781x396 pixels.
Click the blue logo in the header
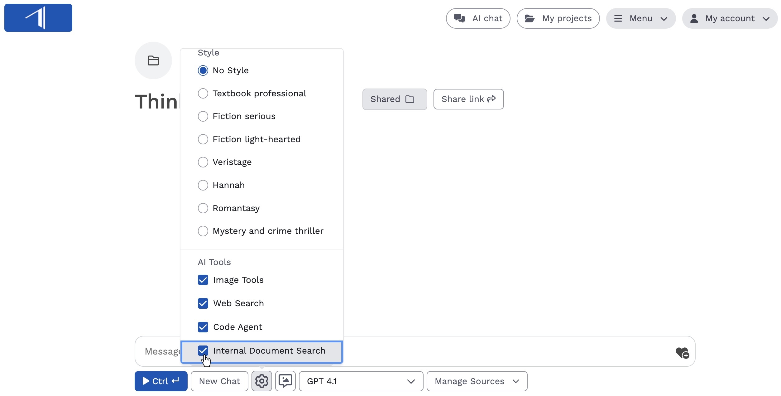coord(38,18)
